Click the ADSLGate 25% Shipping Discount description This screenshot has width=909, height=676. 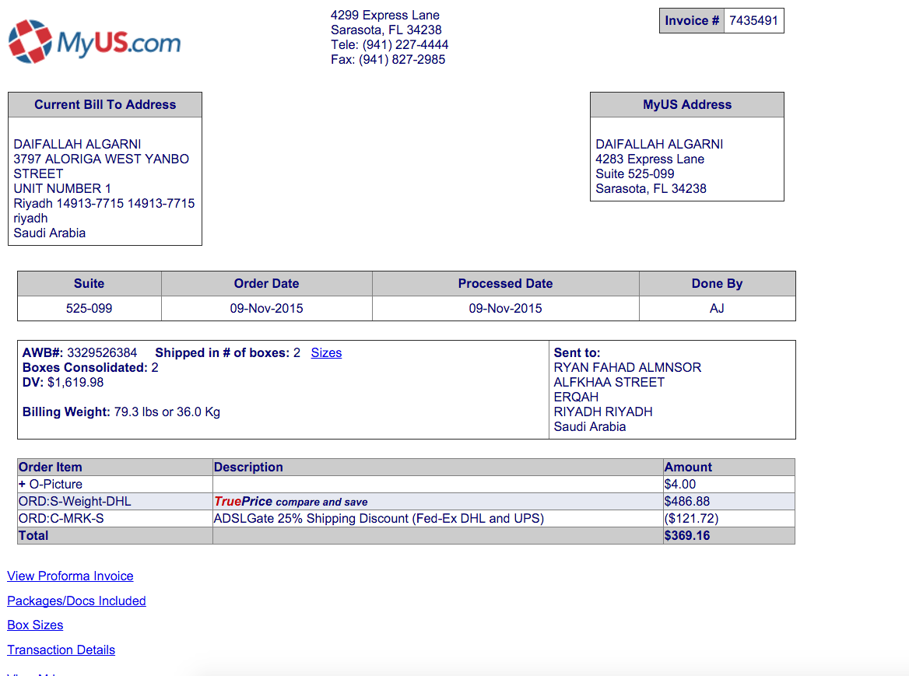point(378,518)
